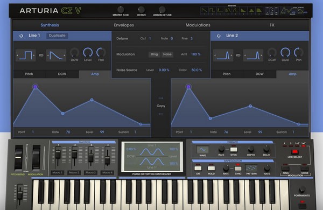
Task: Open the FX tab
Action: point(272,25)
